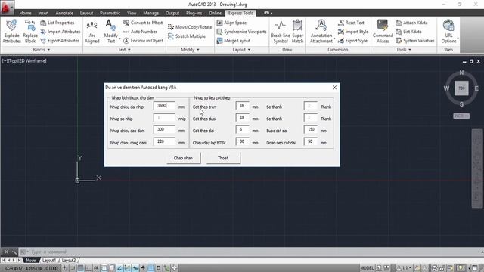This screenshot has height=272, width=484.
Task: Click the Modify Text icon
Action: [110, 25]
